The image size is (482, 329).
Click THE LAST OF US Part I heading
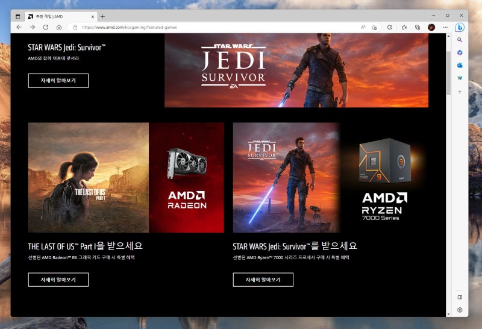[85, 246]
